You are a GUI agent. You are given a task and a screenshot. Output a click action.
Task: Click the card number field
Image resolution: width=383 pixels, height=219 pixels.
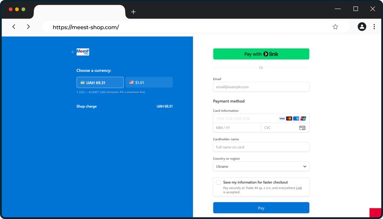(244, 118)
